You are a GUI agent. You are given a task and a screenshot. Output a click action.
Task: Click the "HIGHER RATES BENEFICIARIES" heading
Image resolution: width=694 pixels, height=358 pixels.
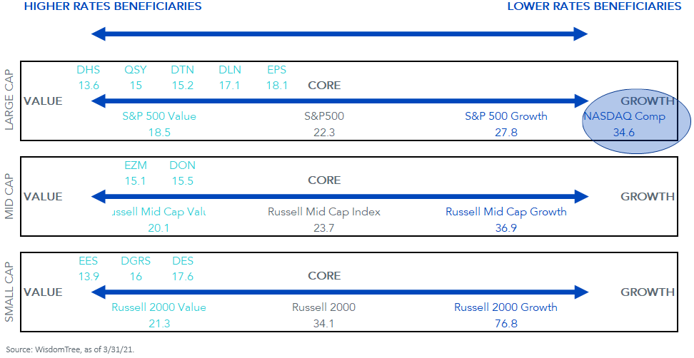[113, 6]
